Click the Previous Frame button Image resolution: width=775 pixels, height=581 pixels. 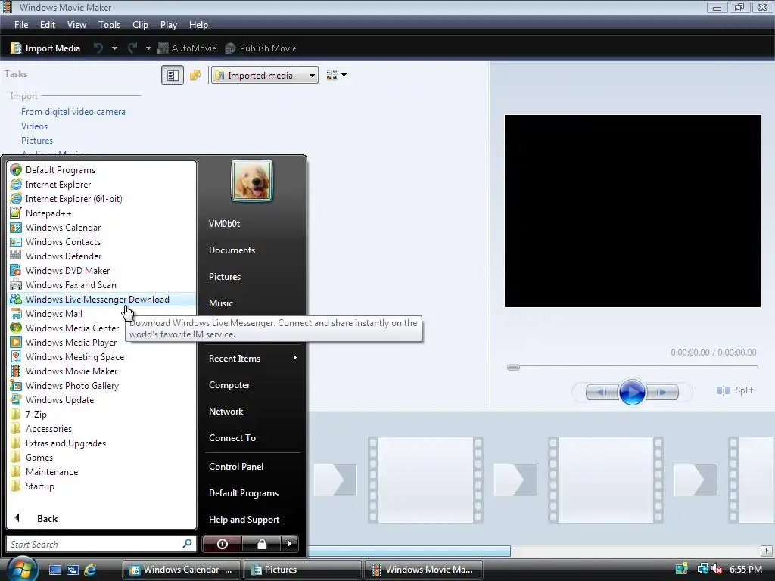(602, 393)
